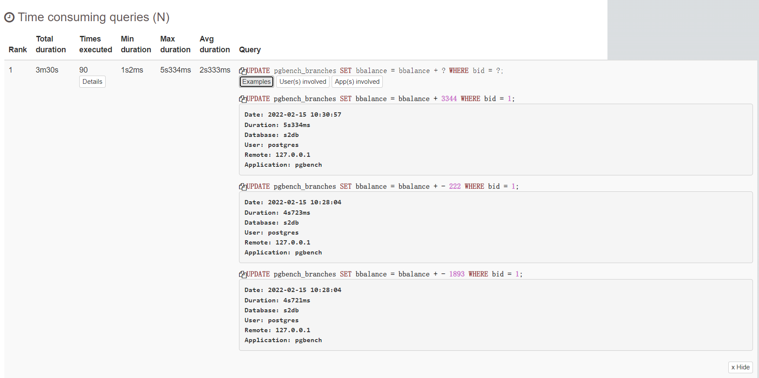Click the rank number 1 cell
The height and width of the screenshot is (378, 759).
click(x=11, y=70)
